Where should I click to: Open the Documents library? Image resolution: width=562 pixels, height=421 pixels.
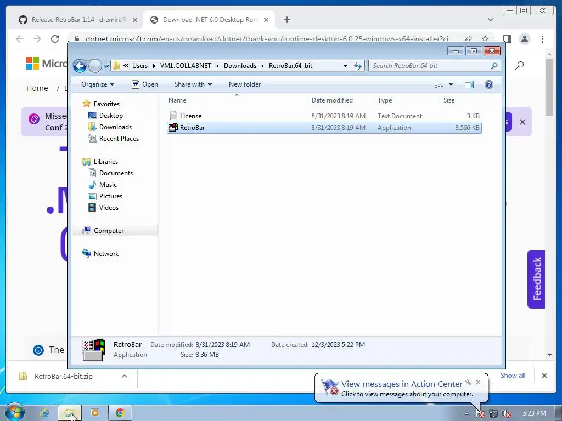[x=116, y=173]
